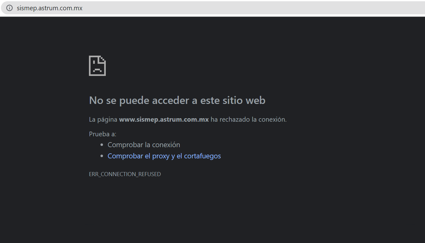Click the bullet beside the proxy suggestion
The image size is (425, 243).
[101, 156]
